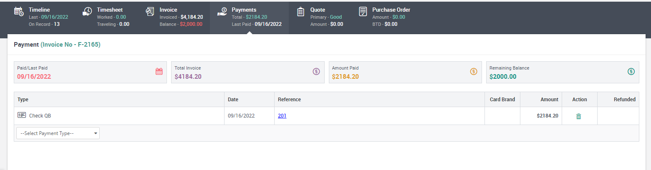Click the purple dollar icon in Total Invoice
This screenshot has width=651, height=170.
pyautogui.click(x=316, y=71)
